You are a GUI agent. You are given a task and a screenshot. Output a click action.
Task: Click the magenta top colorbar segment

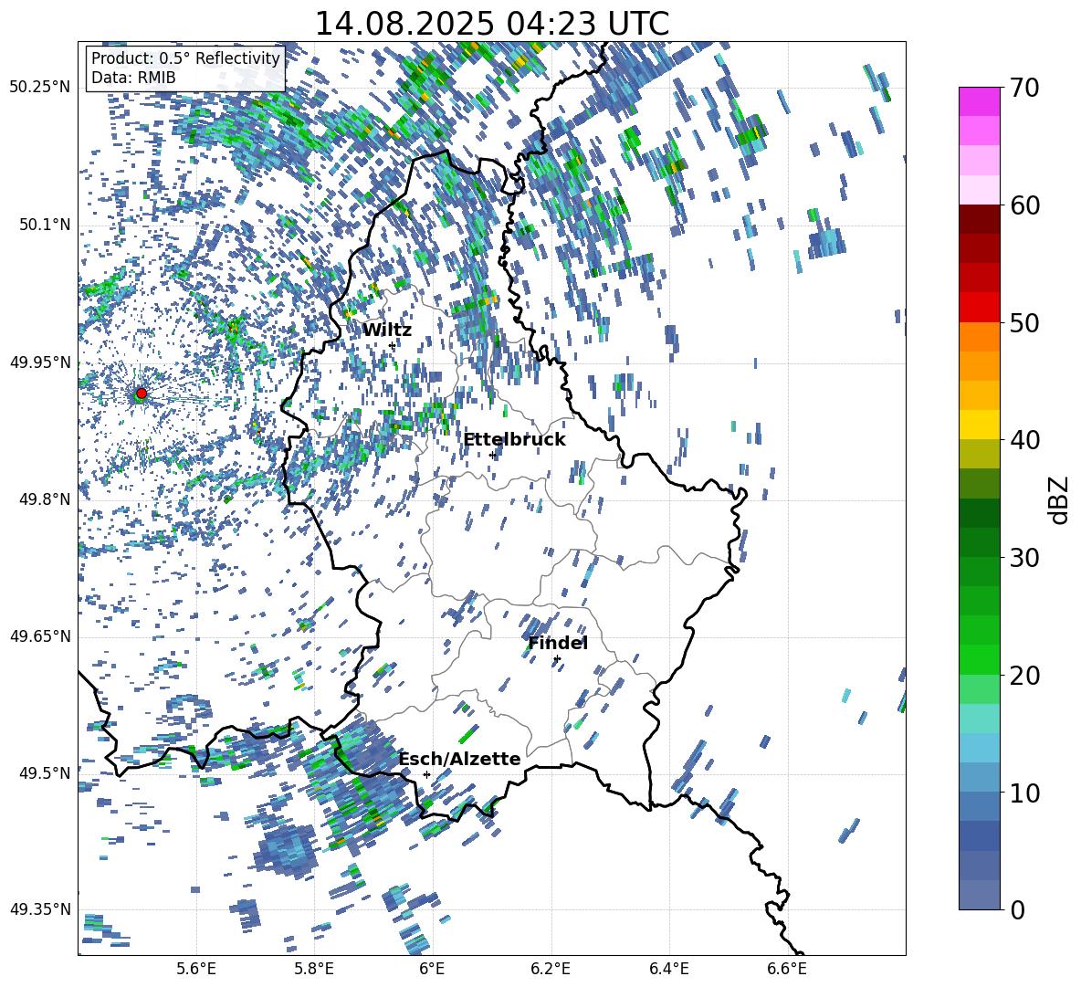point(980,101)
